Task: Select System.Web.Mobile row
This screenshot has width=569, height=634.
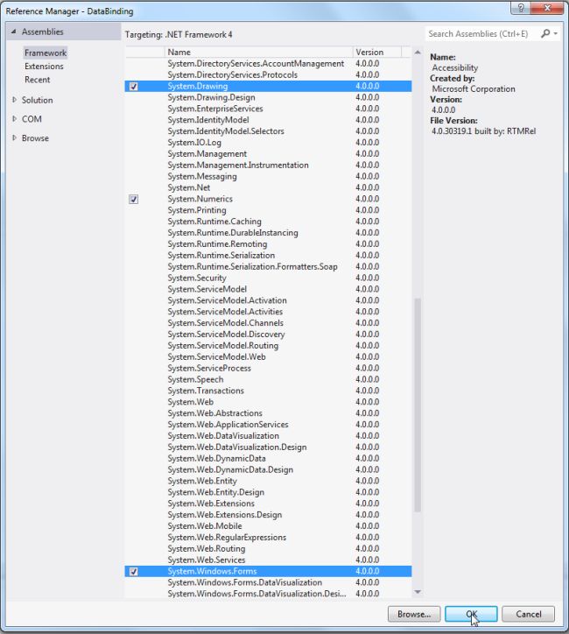Action: coord(268,526)
